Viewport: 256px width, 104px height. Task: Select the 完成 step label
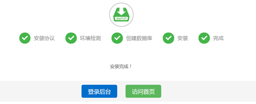tap(218, 38)
